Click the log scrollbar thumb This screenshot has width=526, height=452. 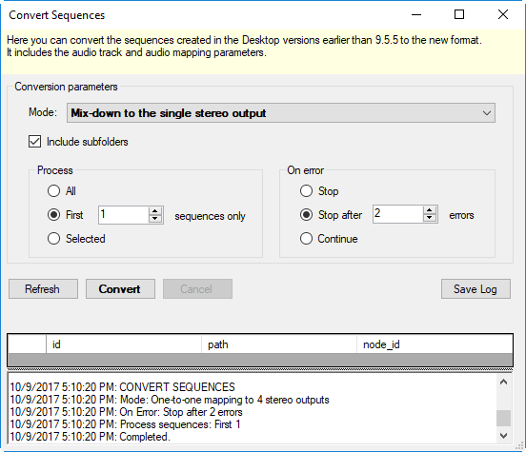[x=503, y=418]
